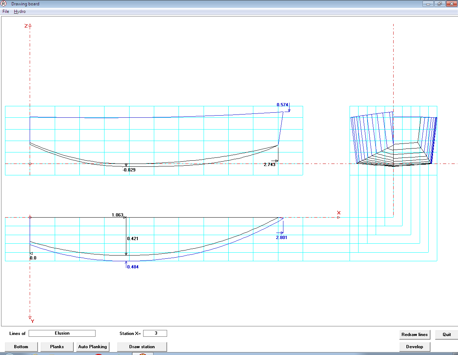Close the Drawing board window
The image size is (458, 355).
click(x=452, y=4)
